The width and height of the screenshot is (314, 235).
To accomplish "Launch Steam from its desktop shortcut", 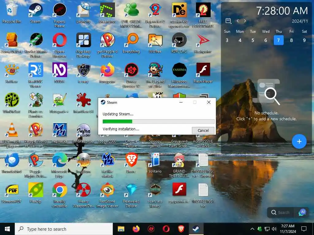I will 36,10.
